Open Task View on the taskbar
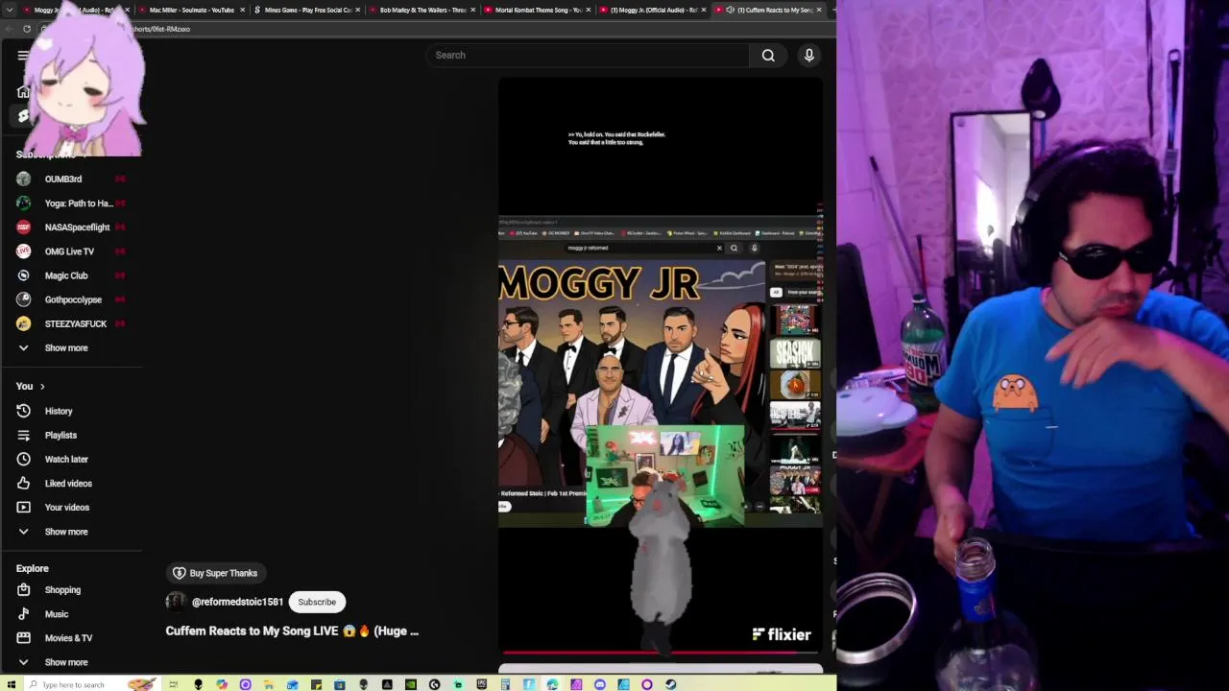 click(x=173, y=684)
